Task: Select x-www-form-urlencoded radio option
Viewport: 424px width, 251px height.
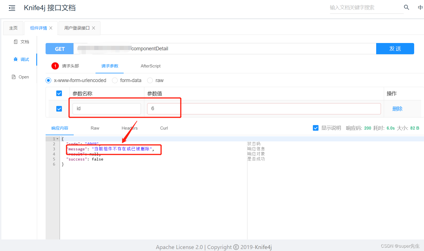Action: (48, 80)
